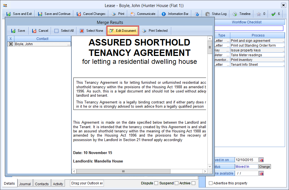Toggle the Archive checkbox
This screenshot has width=289, height=190.
[193, 183]
